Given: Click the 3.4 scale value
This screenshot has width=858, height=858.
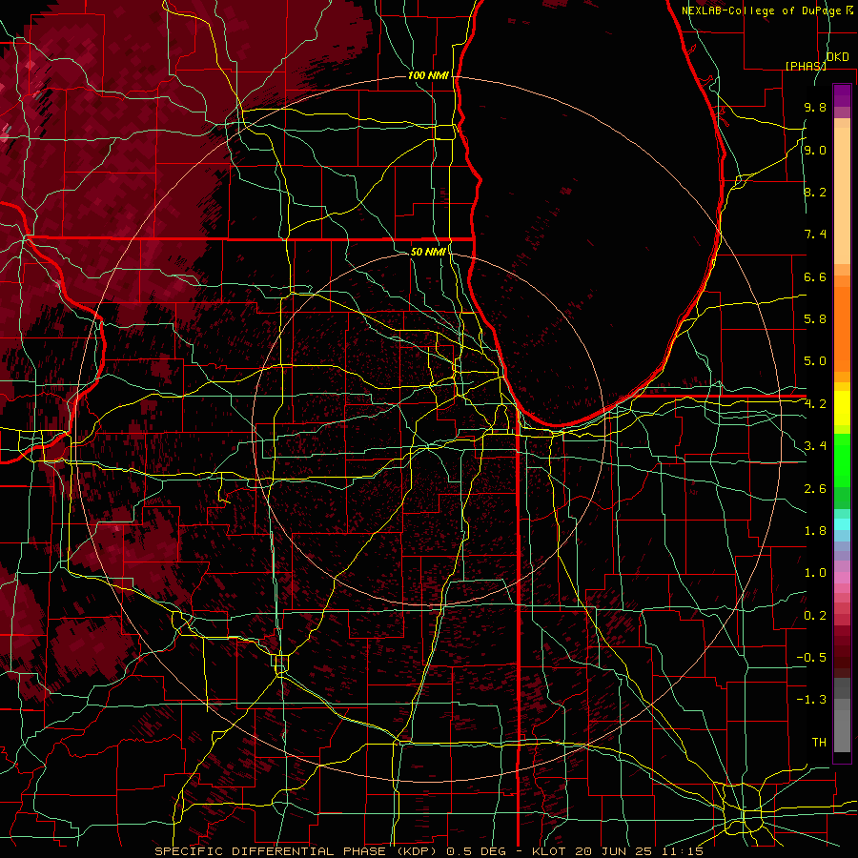Looking at the screenshot, I should coord(815,446).
